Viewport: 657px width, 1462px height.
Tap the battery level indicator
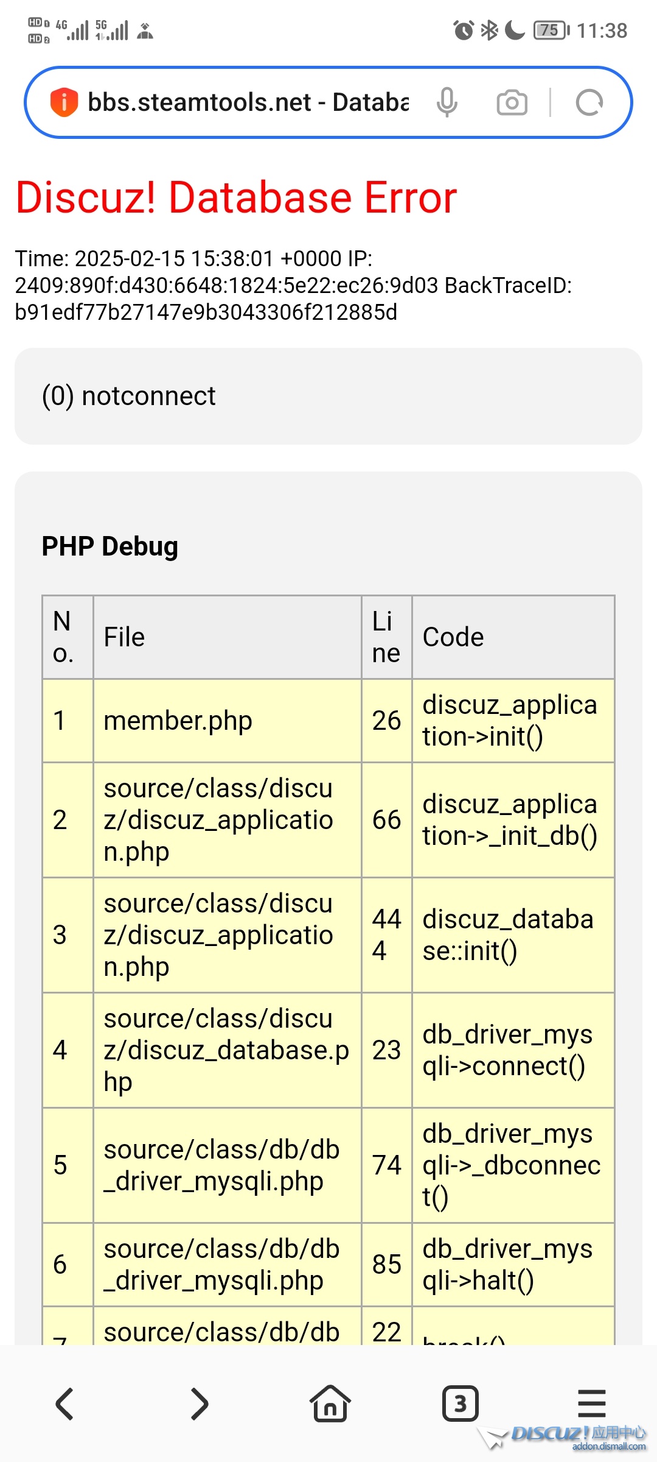[551, 30]
